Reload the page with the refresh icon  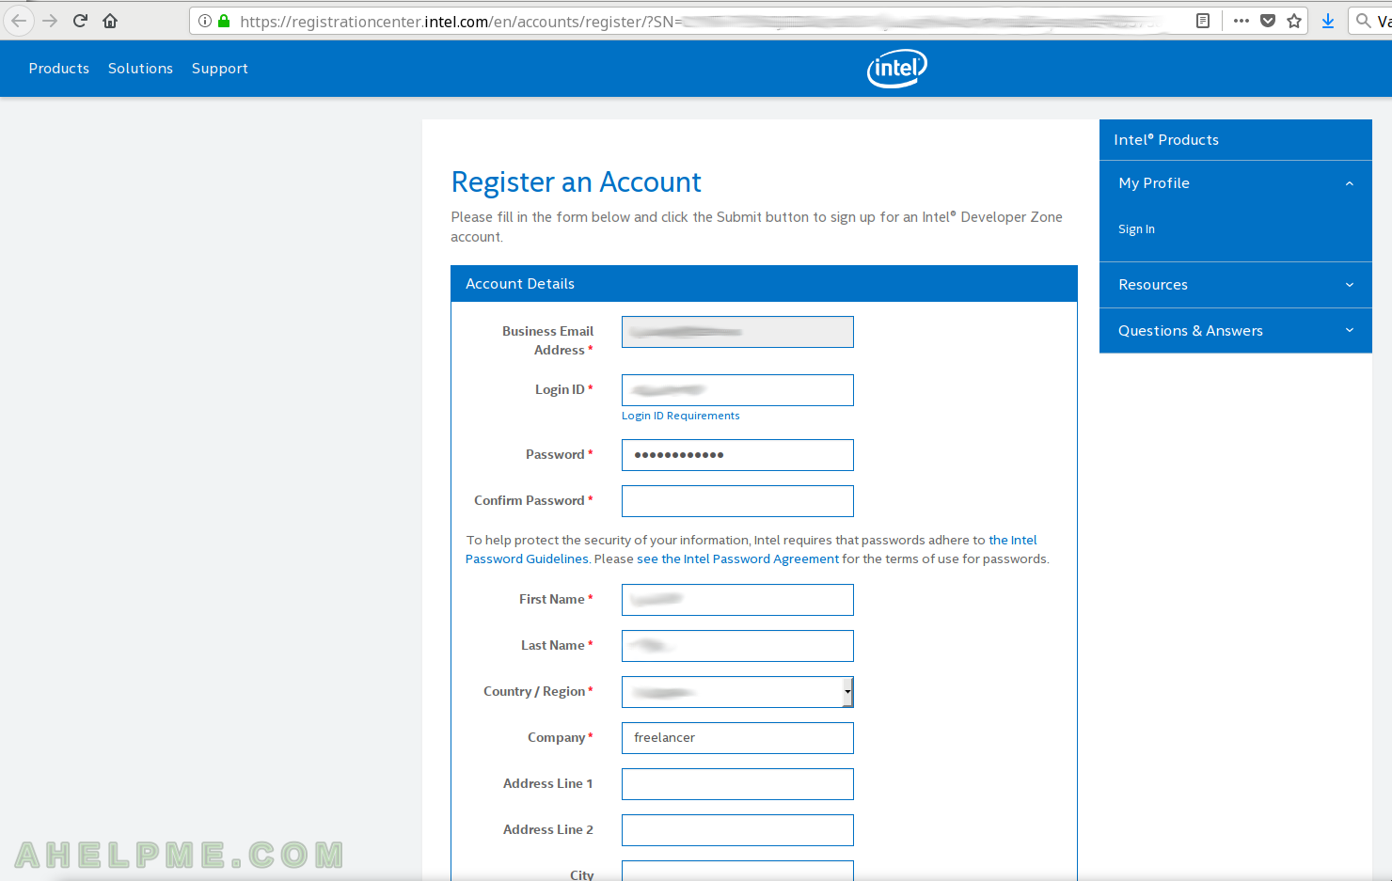80,21
